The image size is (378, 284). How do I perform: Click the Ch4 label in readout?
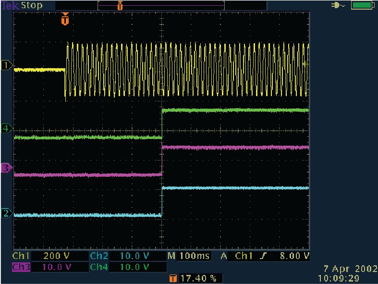pyautogui.click(x=99, y=267)
